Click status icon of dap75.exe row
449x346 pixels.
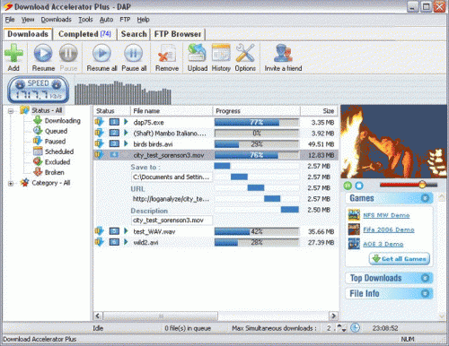99,122
